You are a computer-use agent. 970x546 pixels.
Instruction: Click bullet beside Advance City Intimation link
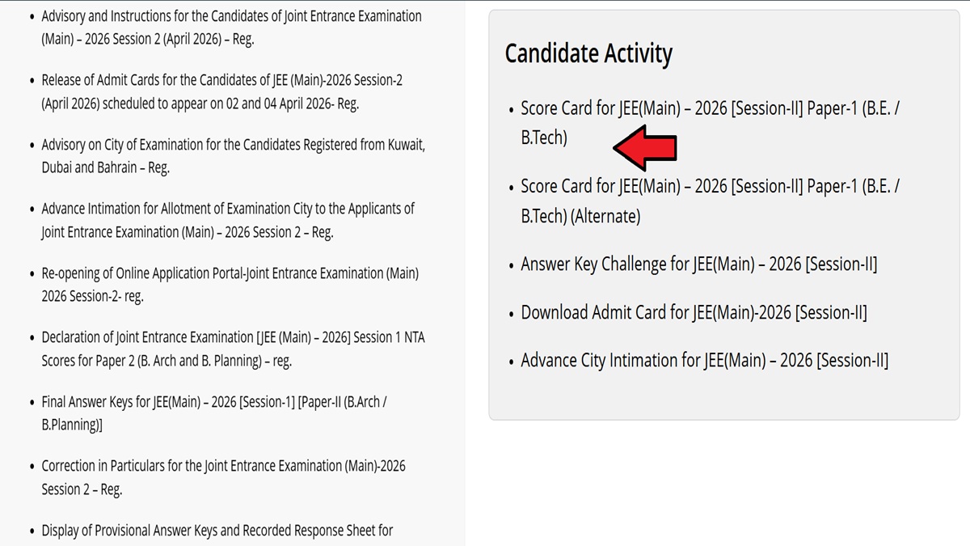coord(511,362)
